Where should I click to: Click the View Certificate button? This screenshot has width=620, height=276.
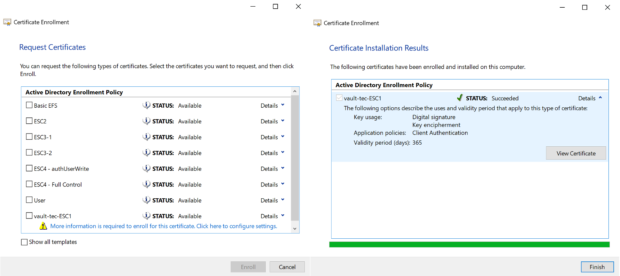click(576, 153)
